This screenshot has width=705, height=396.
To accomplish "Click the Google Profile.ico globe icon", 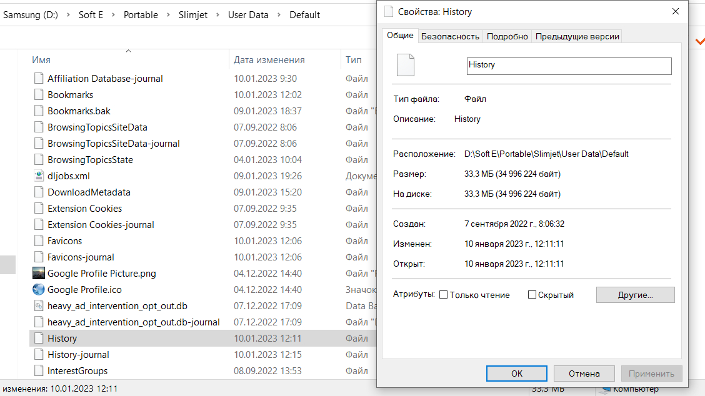I will (x=39, y=290).
